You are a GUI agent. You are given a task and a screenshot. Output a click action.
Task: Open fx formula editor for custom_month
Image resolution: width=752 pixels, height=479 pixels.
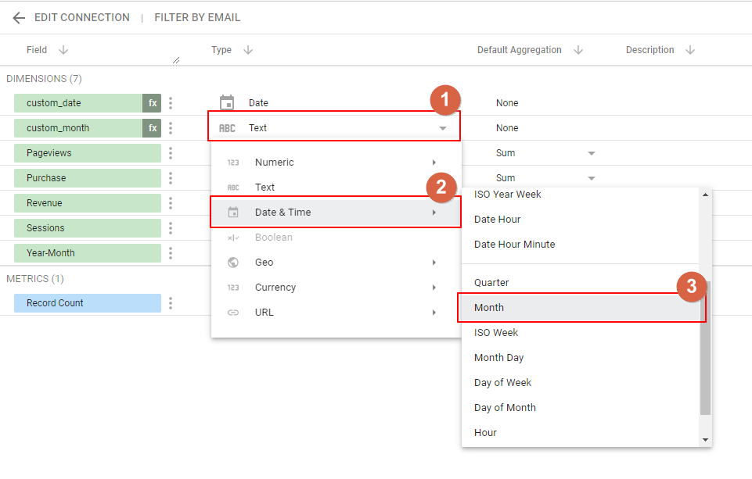(152, 128)
